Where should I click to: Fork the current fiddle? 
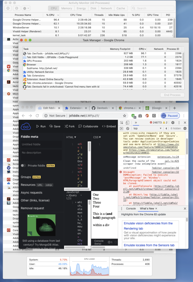coord(69,126)
